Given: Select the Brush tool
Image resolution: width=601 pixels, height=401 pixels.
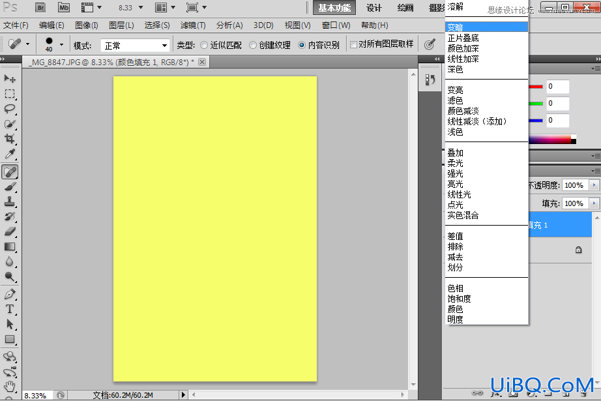Looking at the screenshot, I should 10,186.
